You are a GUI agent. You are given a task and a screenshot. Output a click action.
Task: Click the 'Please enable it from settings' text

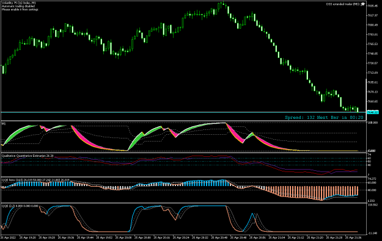click(x=20, y=10)
